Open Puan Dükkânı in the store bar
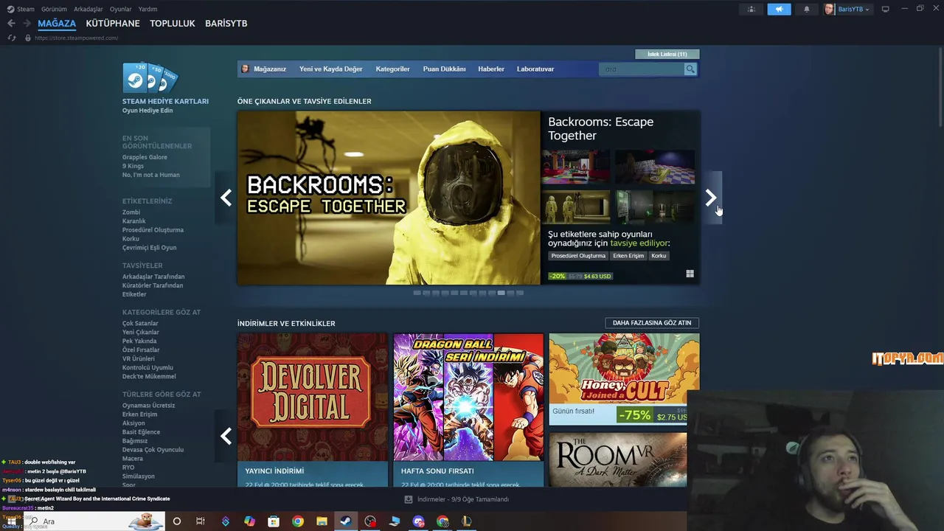This screenshot has width=944, height=531. 444,69
